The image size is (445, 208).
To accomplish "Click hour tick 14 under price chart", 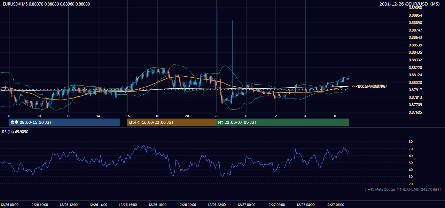I will coord(98,116).
